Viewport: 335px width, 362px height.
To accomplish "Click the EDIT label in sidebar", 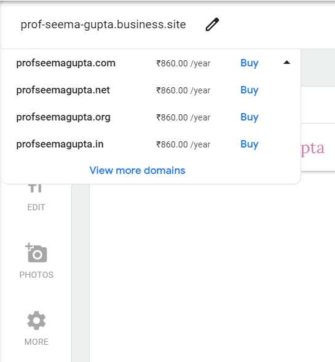I will click(36, 207).
